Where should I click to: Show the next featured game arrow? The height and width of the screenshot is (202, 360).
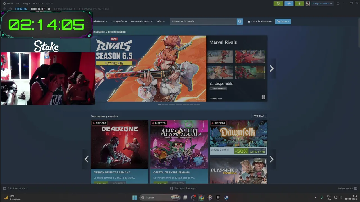point(271,68)
